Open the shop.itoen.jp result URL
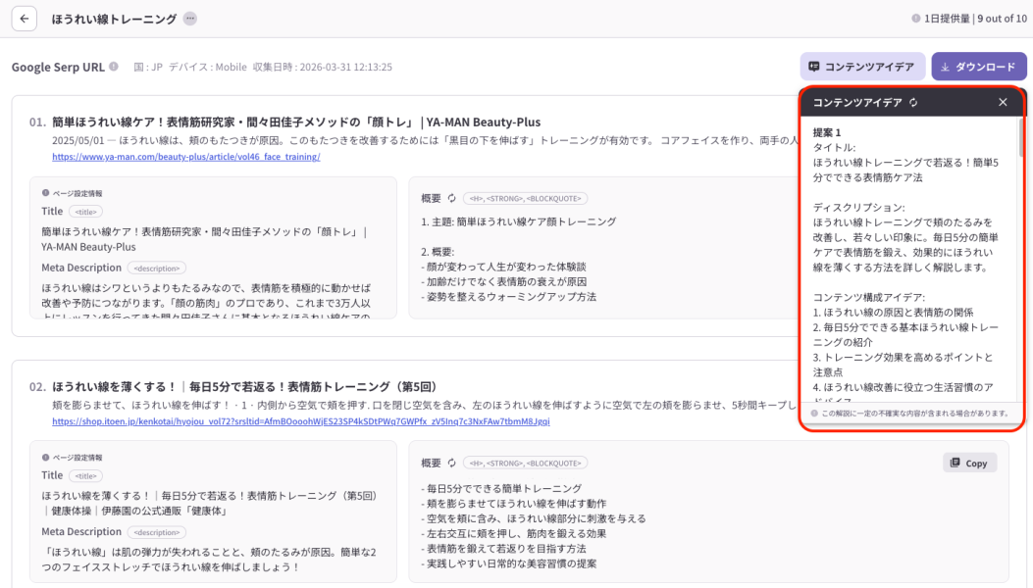Image resolution: width=1033 pixels, height=588 pixels. (x=300, y=421)
